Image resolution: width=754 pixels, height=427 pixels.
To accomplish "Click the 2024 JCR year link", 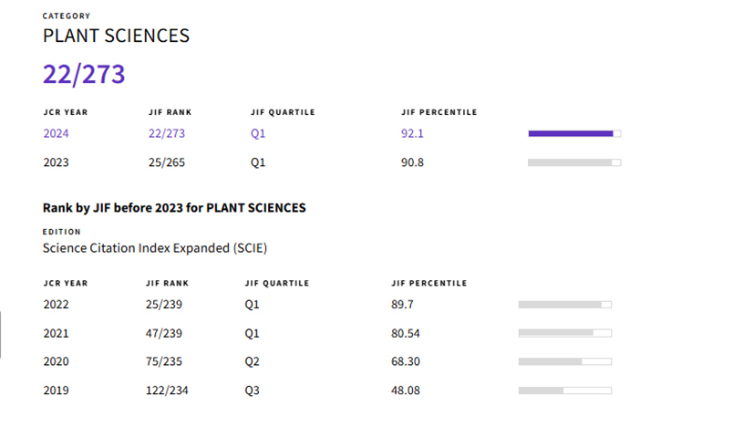I will pyautogui.click(x=56, y=134).
